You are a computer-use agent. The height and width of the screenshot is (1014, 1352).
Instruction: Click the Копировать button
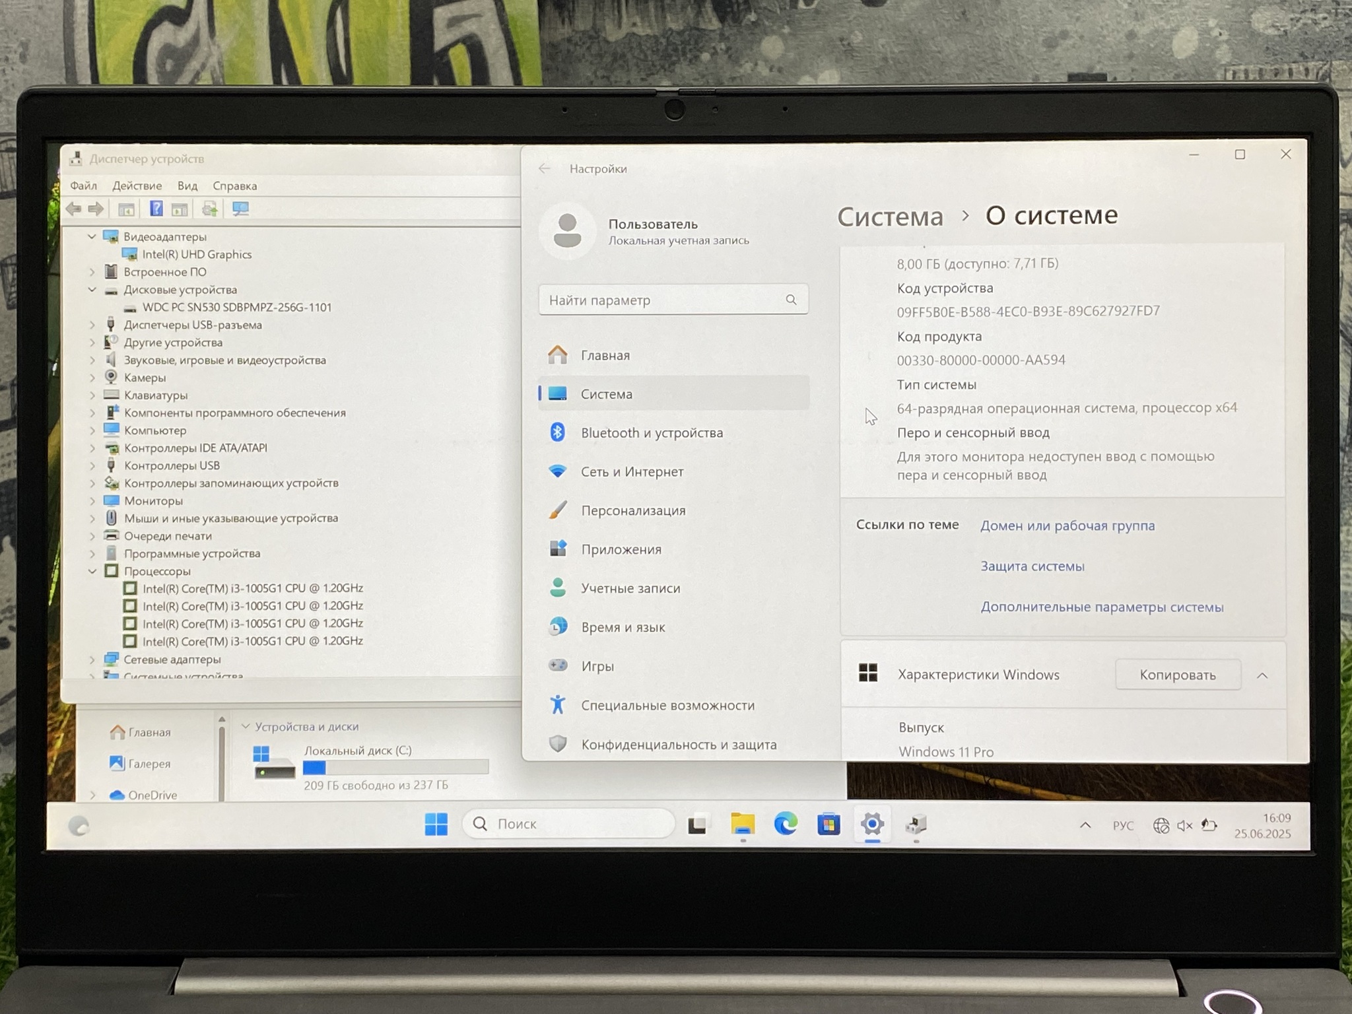[1177, 675]
